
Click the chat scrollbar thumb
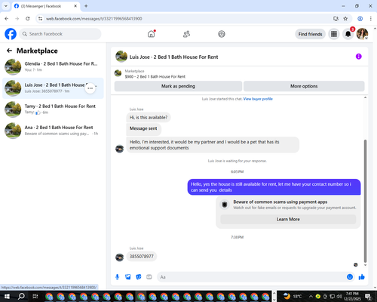(x=365, y=201)
